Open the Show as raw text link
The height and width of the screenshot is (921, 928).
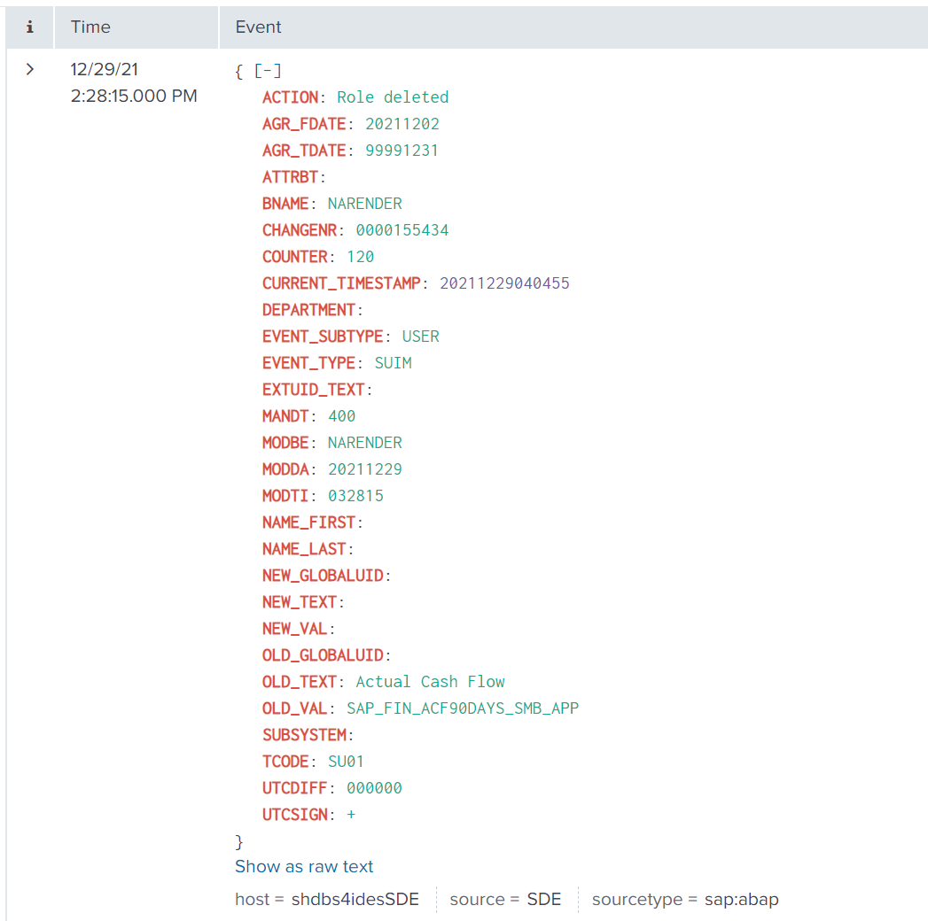(304, 867)
